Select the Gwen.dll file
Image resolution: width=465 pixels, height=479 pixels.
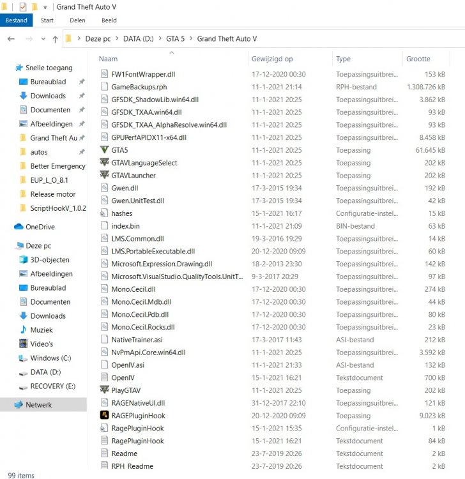coord(125,188)
